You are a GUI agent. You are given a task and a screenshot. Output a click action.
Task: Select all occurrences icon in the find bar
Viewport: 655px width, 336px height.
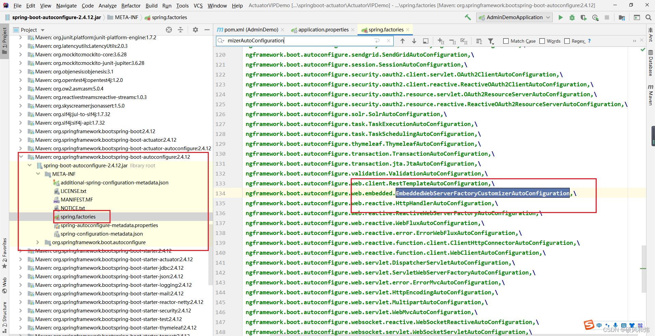coord(464,41)
